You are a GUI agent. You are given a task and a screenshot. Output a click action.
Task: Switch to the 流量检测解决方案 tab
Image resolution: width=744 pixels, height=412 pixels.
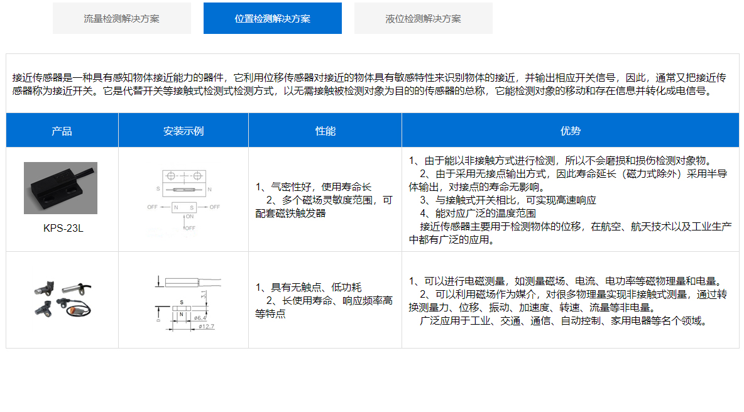pyautogui.click(x=121, y=18)
